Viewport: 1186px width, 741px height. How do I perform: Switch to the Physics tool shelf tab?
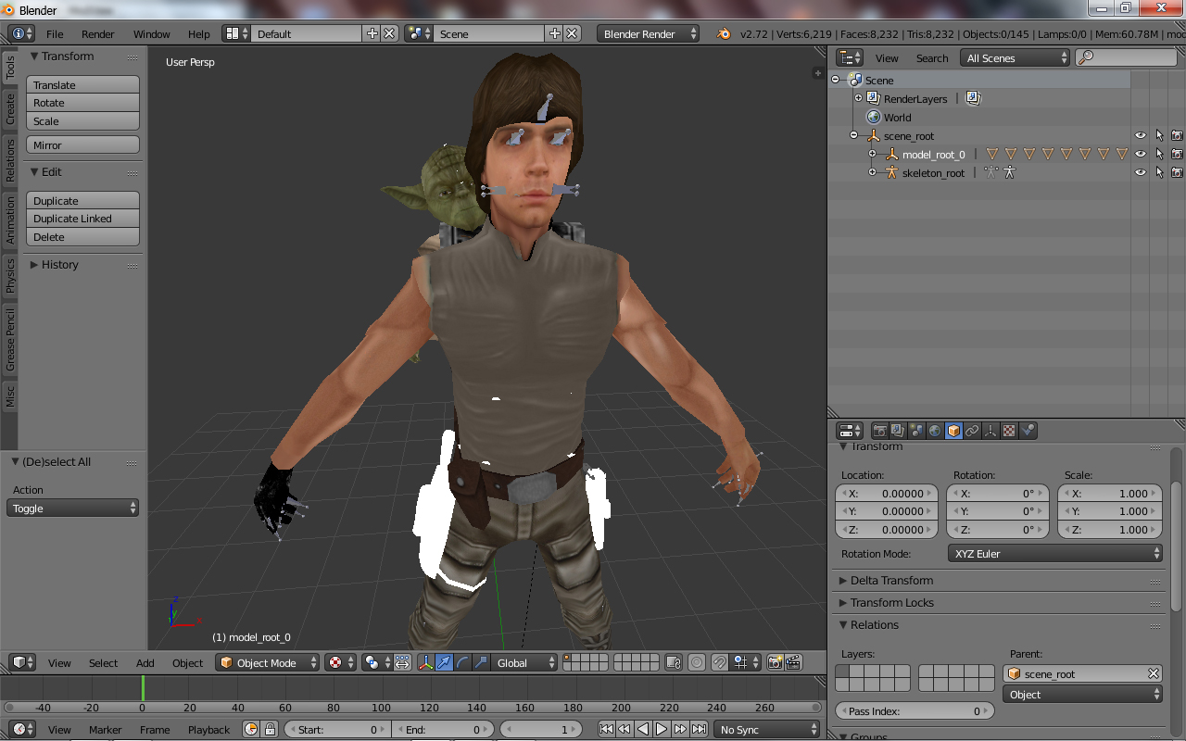pos(10,275)
